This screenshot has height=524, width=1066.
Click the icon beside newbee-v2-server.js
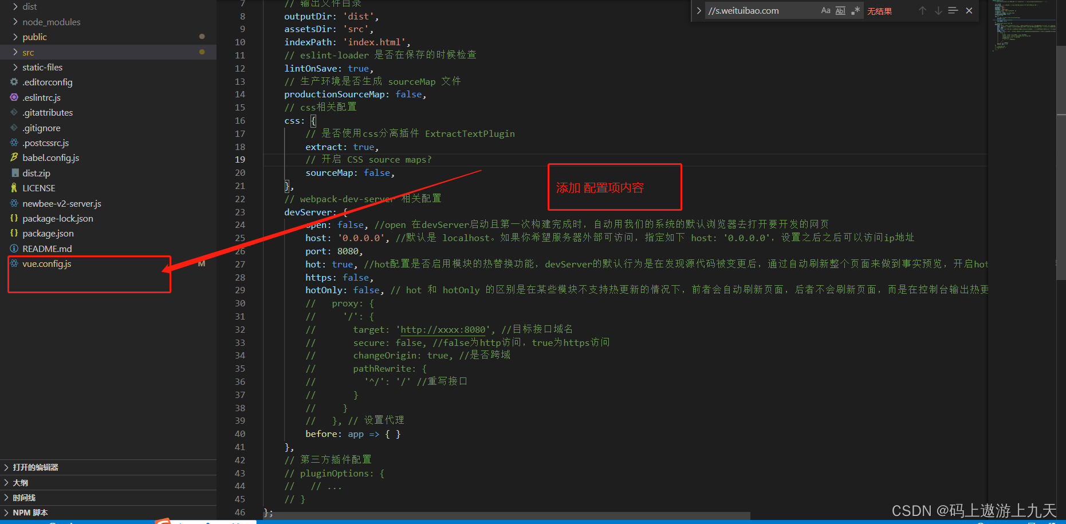click(x=14, y=203)
